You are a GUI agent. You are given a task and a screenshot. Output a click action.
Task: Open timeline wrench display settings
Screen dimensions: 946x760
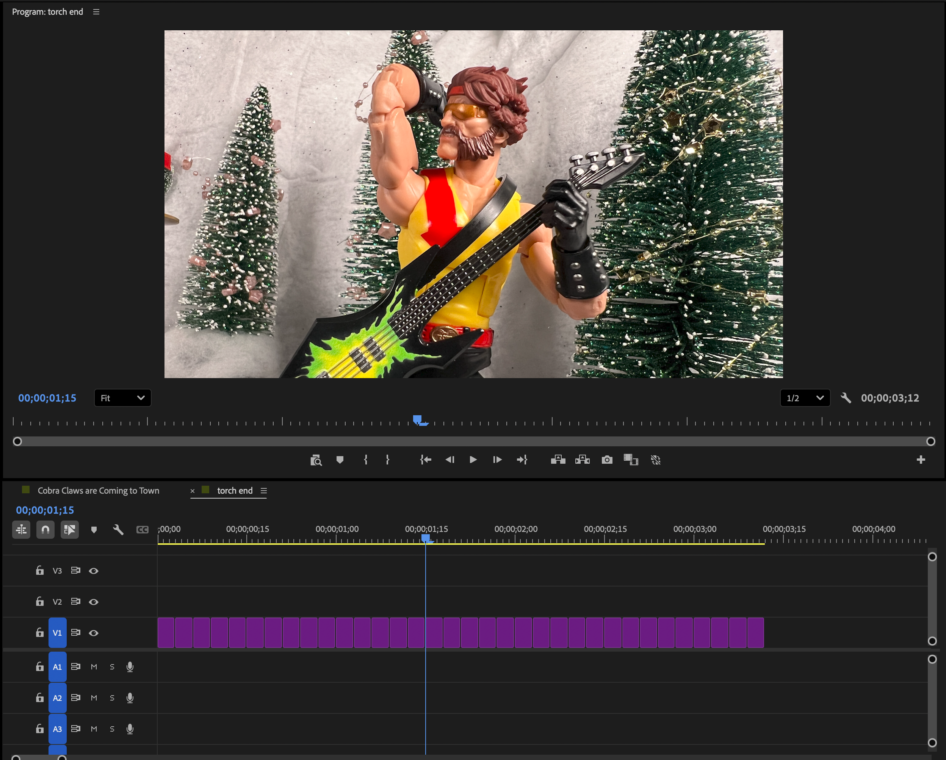[x=118, y=530]
